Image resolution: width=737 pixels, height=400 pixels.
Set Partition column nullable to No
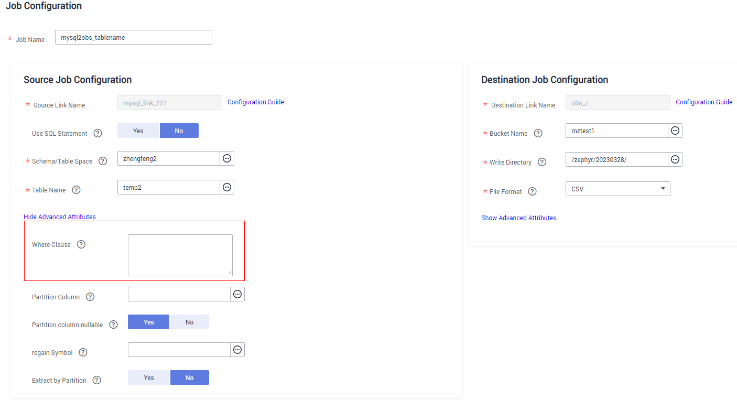coord(189,322)
